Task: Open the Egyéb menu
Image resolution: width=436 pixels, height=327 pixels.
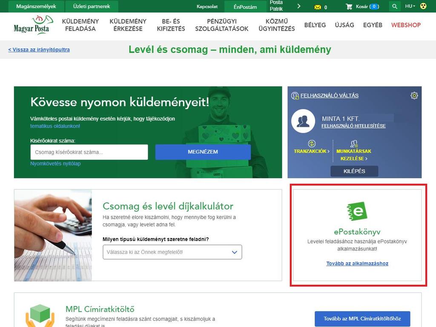Action: 373,25
